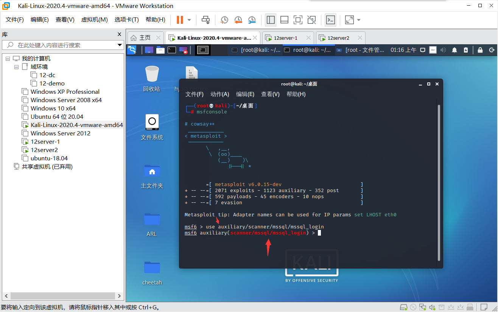Open VMware 编辑(E) menu
This screenshot has width=498, height=312.
pos(40,20)
